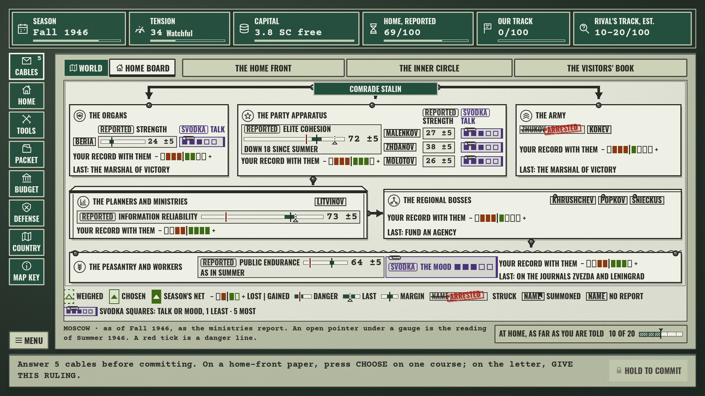Image resolution: width=705 pixels, height=396 pixels.
Task: Select the Home Board tab
Action: (x=142, y=68)
